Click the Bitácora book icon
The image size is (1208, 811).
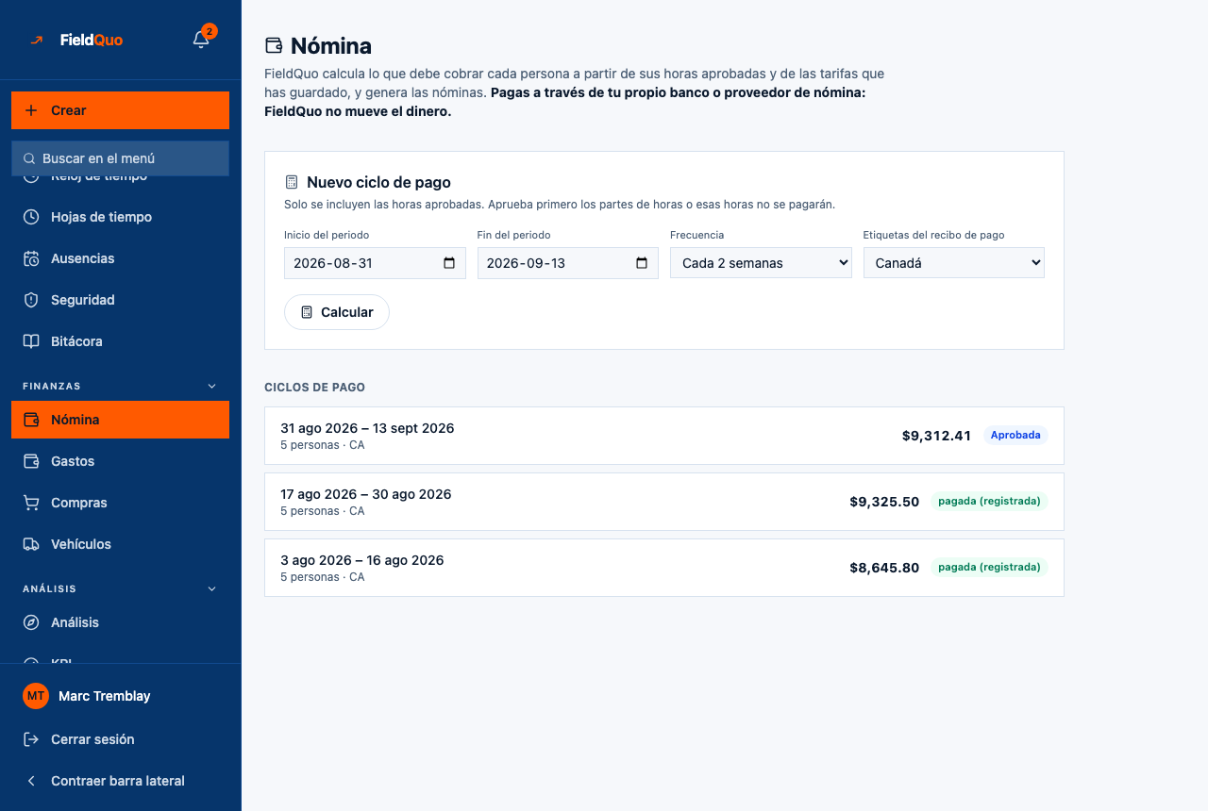pyautogui.click(x=31, y=341)
